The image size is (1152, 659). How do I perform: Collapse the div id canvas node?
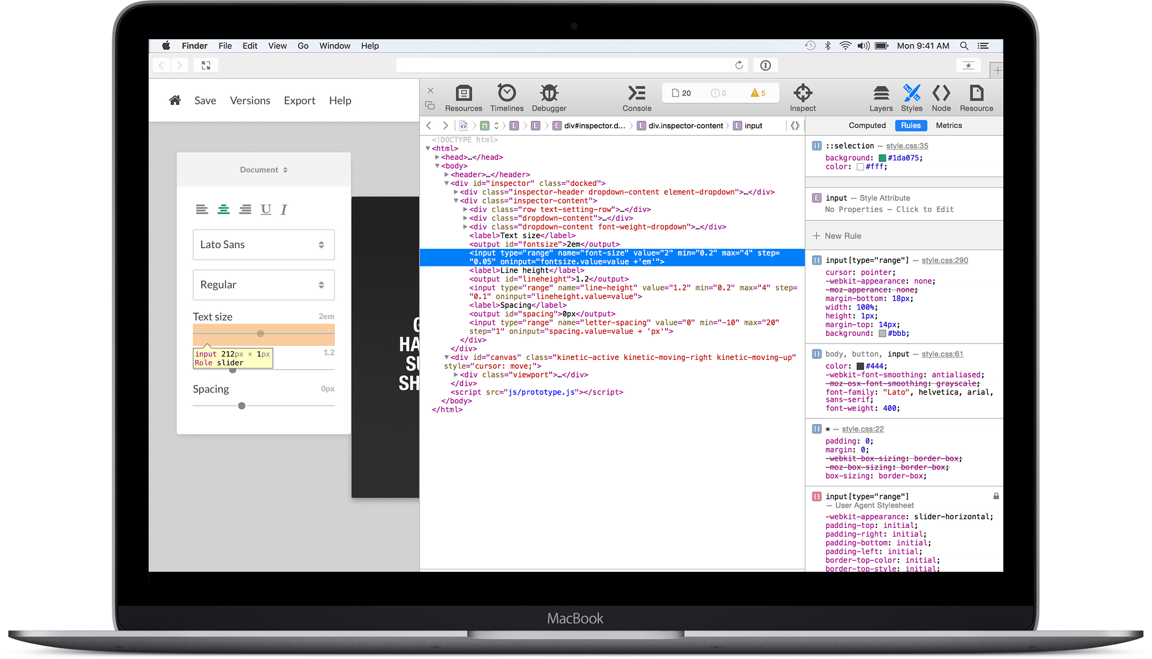point(447,357)
